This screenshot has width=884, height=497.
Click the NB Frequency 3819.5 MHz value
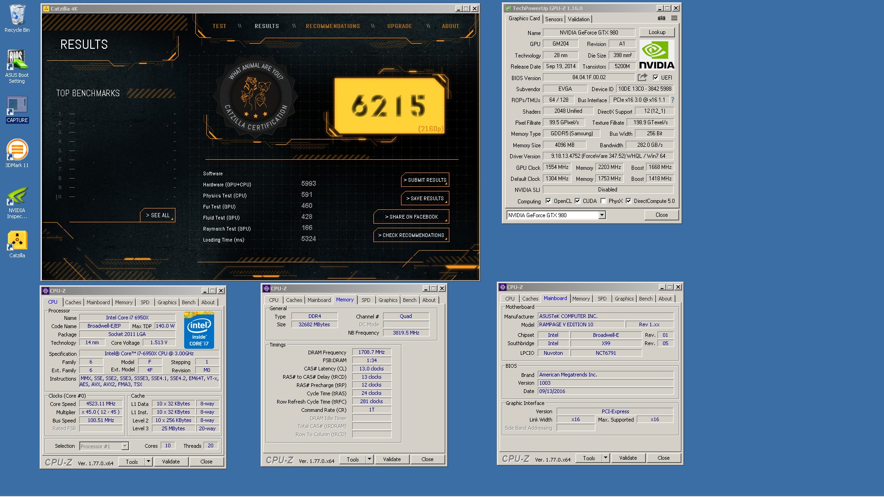(406, 333)
